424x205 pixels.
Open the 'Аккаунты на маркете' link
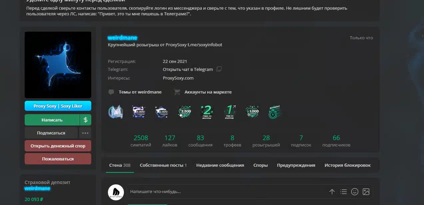tap(208, 92)
